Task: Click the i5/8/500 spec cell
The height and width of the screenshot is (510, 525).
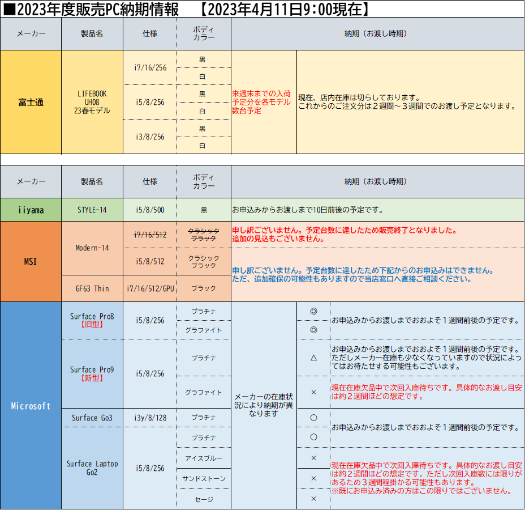Action: coord(150,210)
